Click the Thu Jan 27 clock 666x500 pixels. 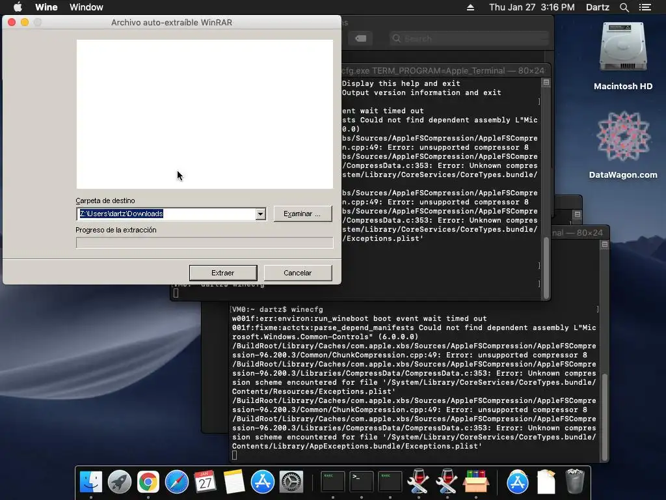coord(532,7)
